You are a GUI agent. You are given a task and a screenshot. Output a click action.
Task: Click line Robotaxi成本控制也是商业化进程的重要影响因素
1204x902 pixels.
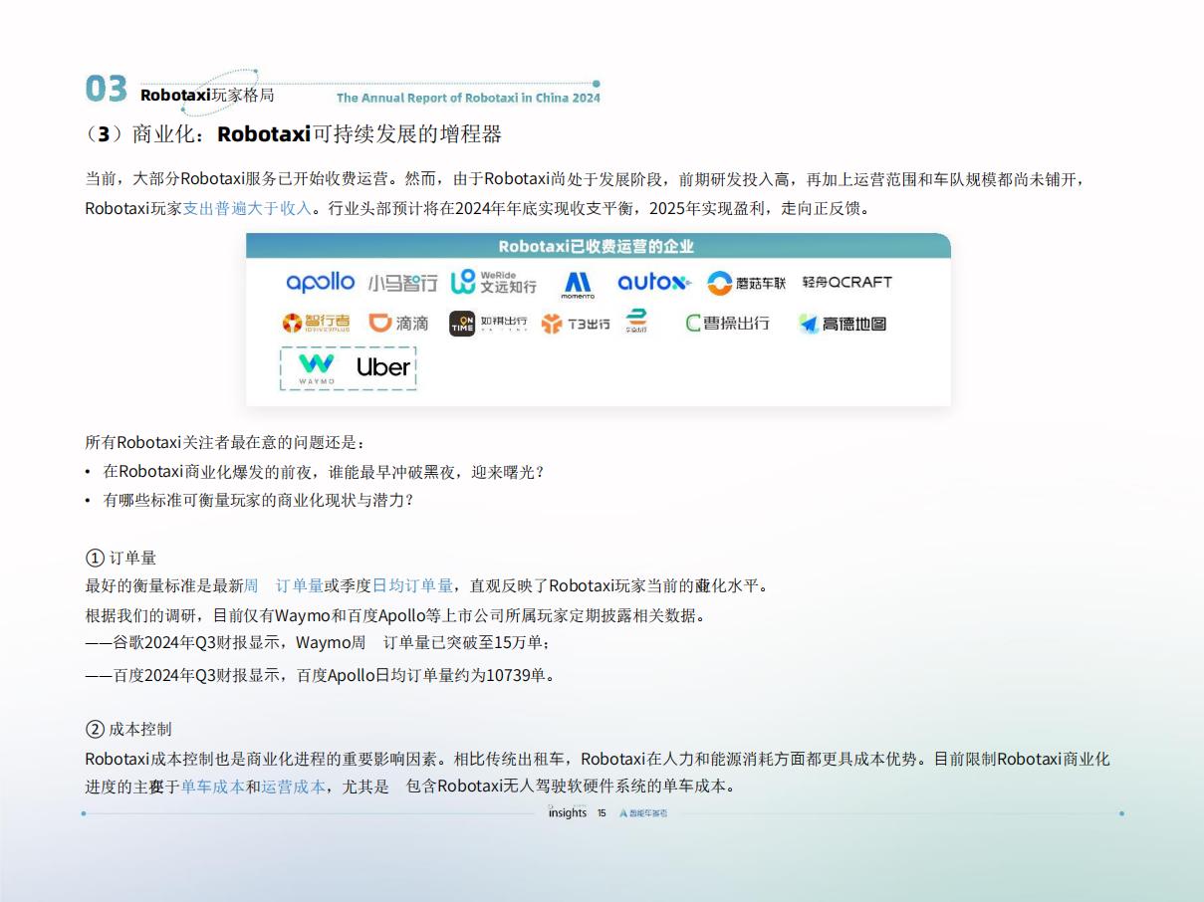(x=598, y=759)
